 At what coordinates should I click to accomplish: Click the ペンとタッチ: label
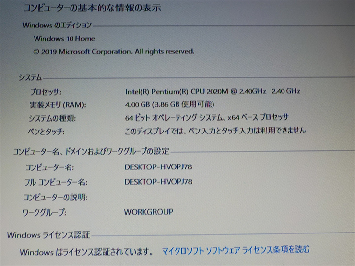pos(46,132)
